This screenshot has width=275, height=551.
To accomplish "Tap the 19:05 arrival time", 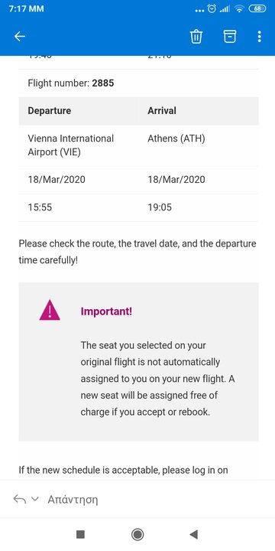I will 160,207.
